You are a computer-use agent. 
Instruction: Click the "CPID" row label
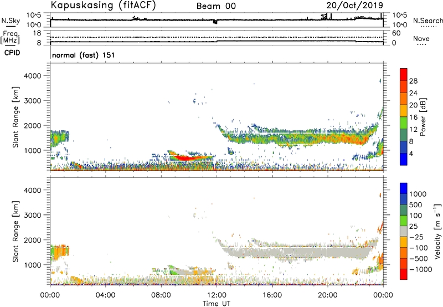tap(12, 53)
